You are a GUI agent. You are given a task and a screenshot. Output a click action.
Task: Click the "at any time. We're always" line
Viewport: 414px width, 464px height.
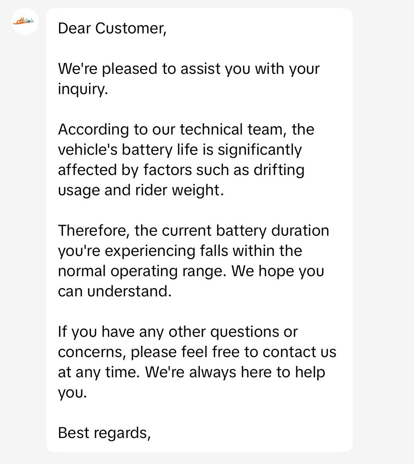pos(191,372)
